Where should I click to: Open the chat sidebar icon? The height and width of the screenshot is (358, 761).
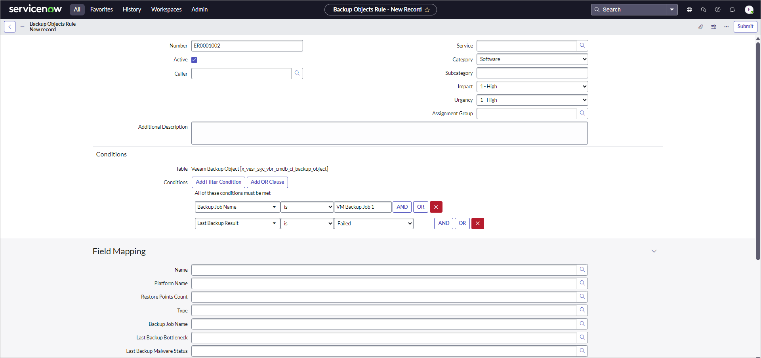[704, 10]
